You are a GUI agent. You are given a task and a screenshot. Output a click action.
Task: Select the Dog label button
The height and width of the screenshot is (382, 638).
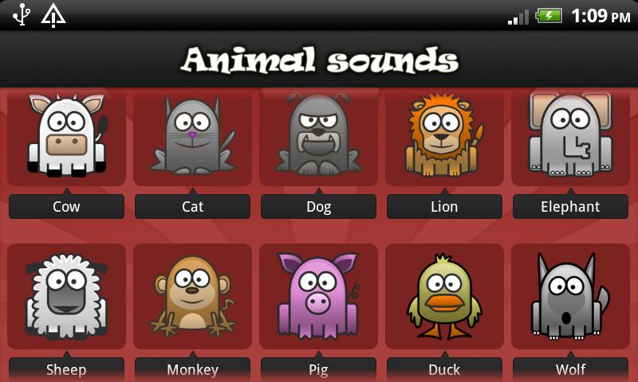point(318,207)
